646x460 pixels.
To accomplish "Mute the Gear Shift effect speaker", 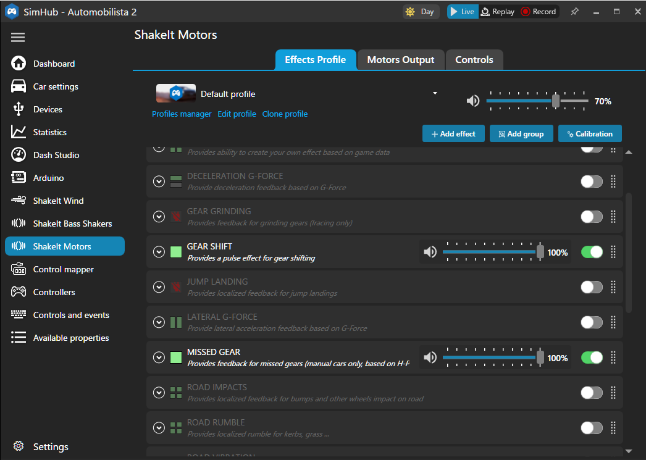I will pyautogui.click(x=430, y=252).
